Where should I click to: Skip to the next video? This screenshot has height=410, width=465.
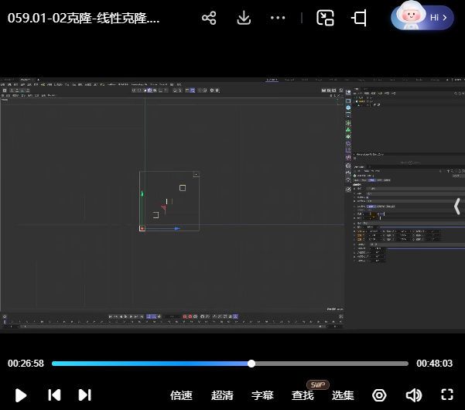[x=85, y=395]
